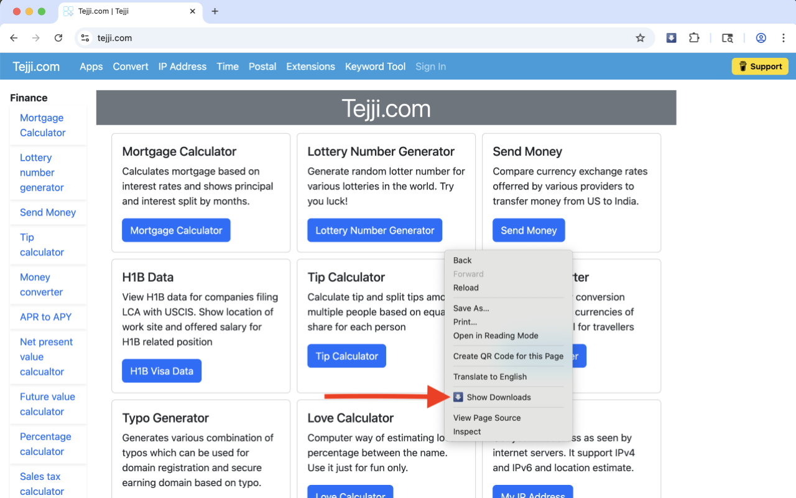
Task: Open Money converter sidebar link
Action: [41, 284]
